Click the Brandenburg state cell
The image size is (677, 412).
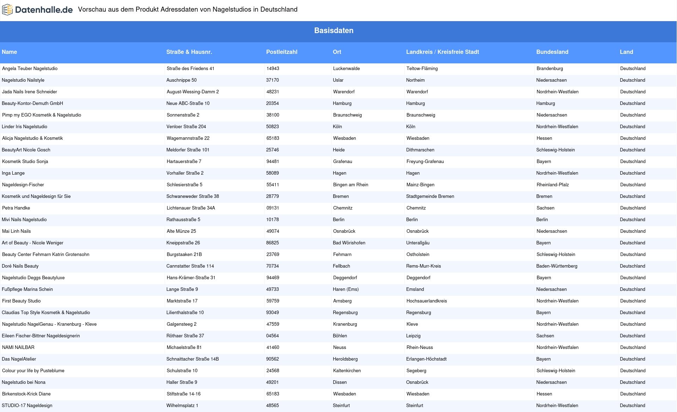pyautogui.click(x=550, y=69)
